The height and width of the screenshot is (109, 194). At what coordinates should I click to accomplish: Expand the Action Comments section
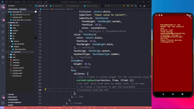(x=15, y=102)
